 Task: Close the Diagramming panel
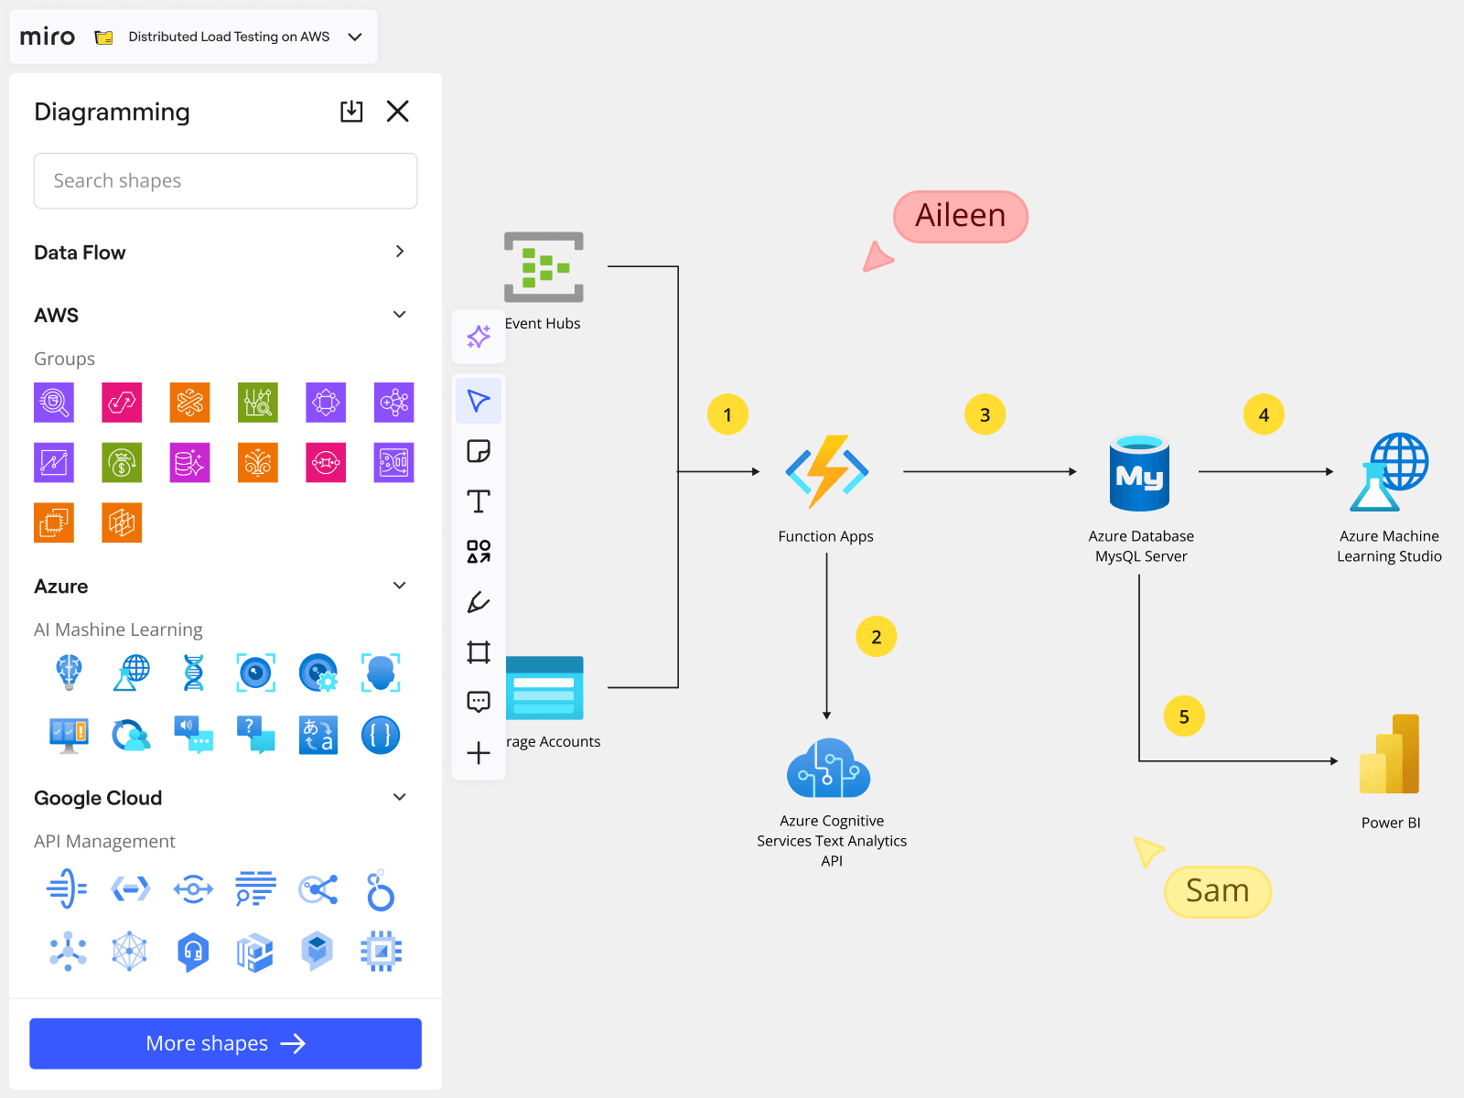click(398, 112)
